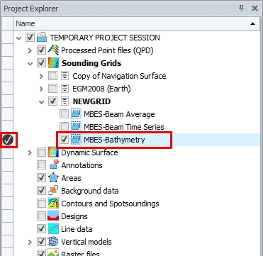Select the TEMPORARY PROJECT SESSION item
The image size is (263, 256).
coord(105,38)
